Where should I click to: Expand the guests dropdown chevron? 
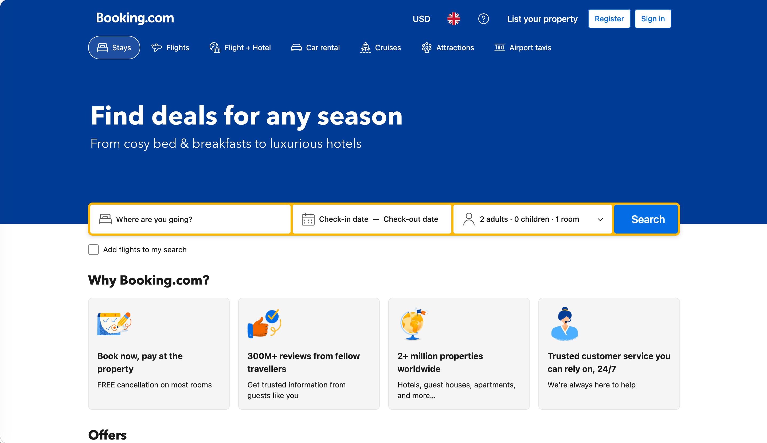[x=600, y=219]
